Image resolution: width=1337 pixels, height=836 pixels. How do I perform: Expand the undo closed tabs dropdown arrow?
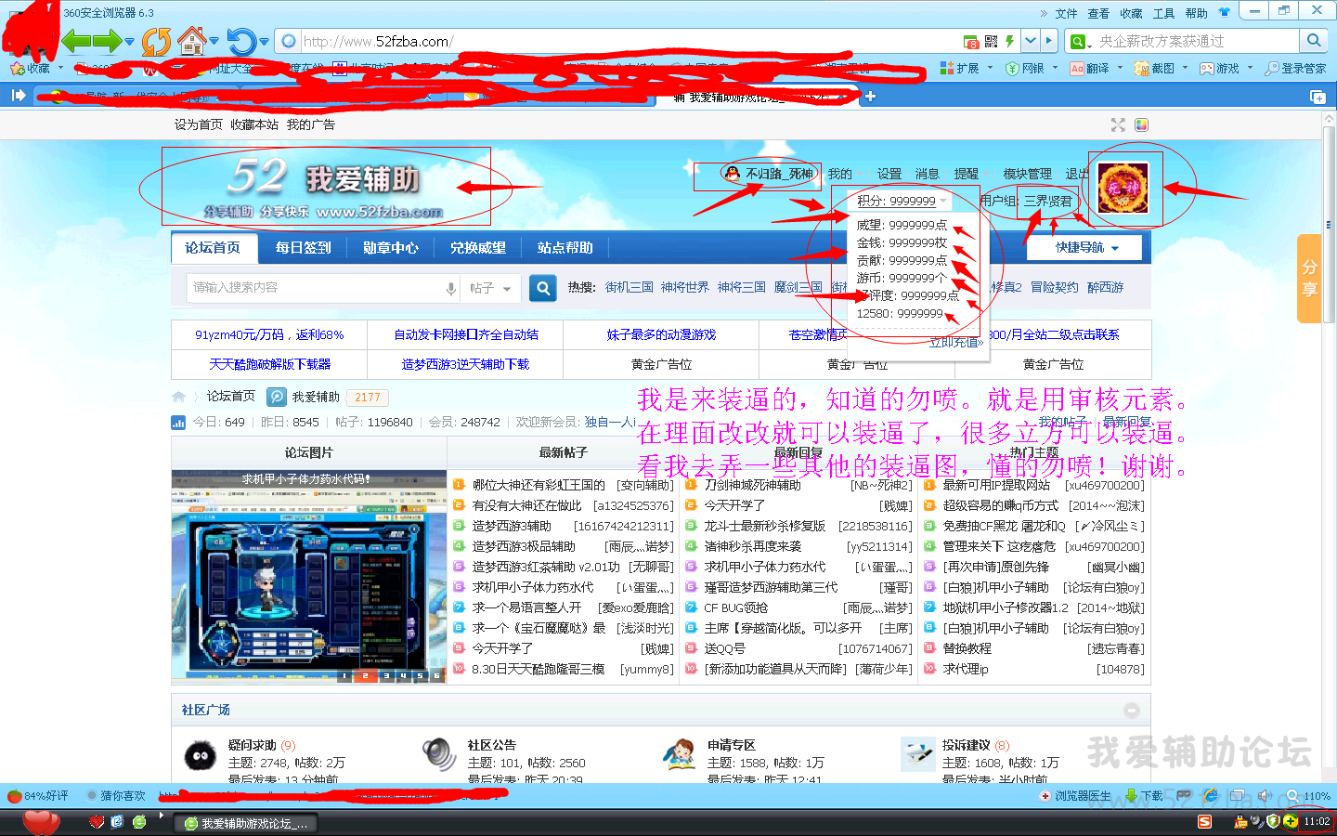[x=264, y=42]
